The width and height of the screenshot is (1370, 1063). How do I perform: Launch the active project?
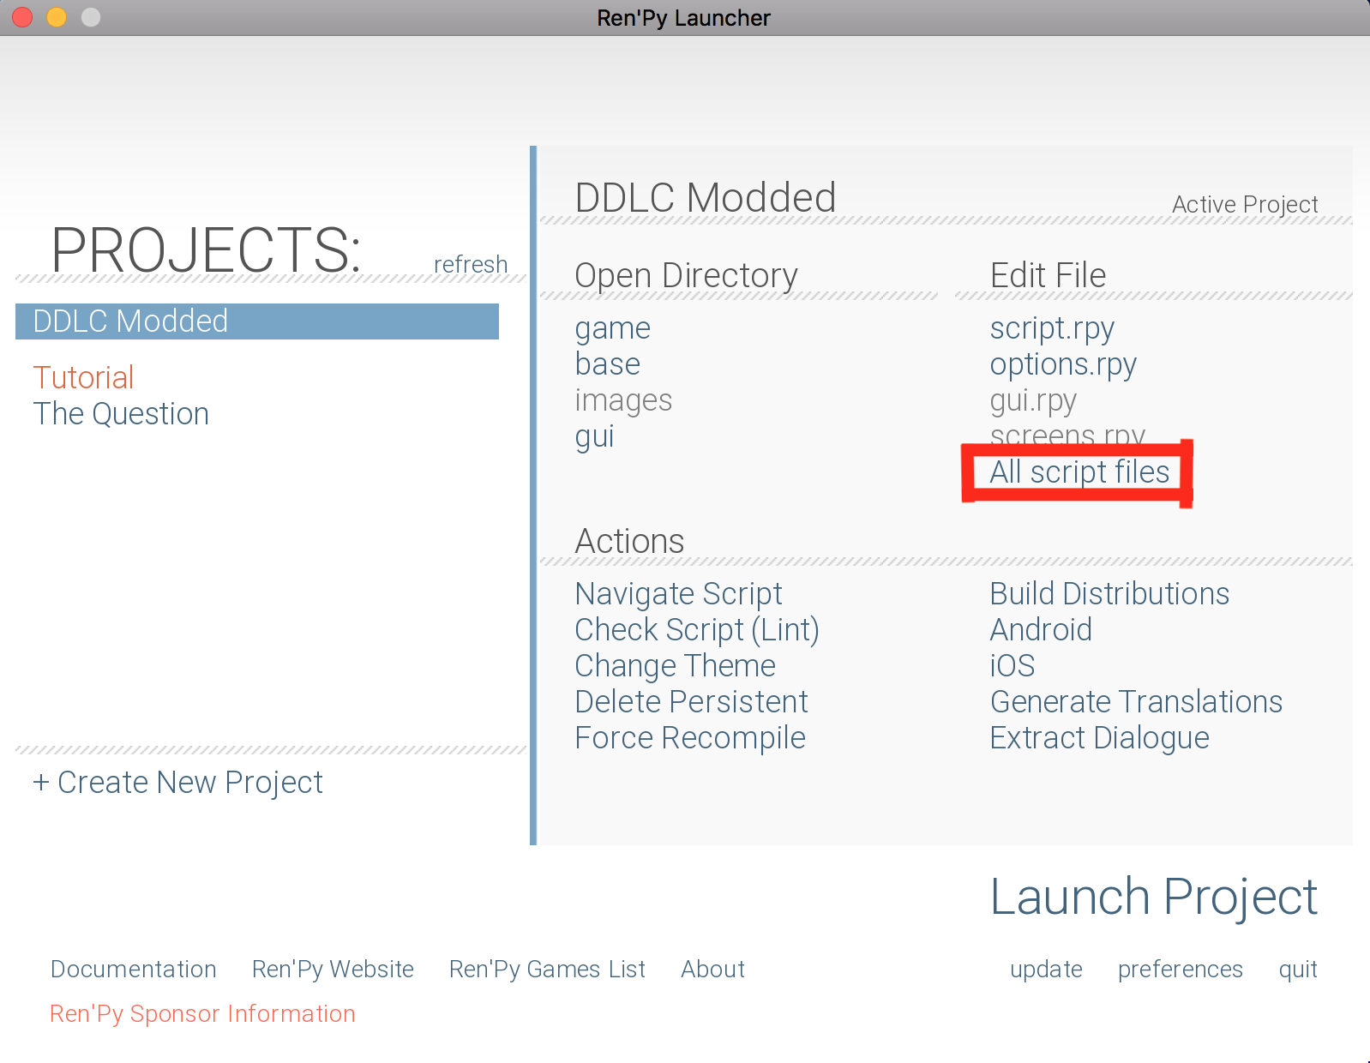[1153, 898]
